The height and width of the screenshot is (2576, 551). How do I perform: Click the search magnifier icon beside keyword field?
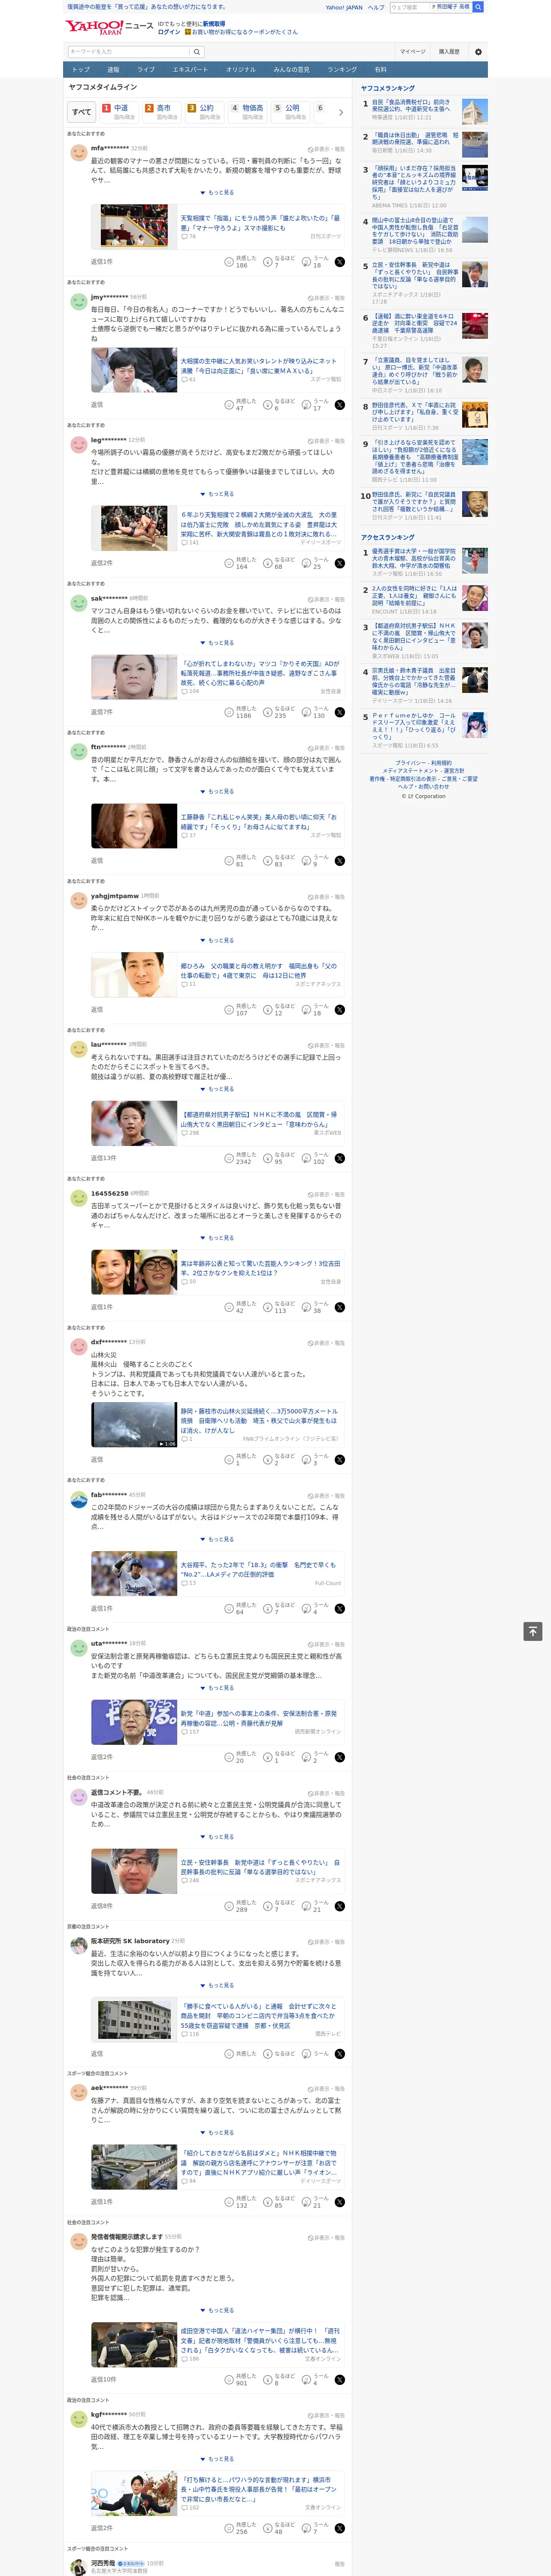point(197,51)
